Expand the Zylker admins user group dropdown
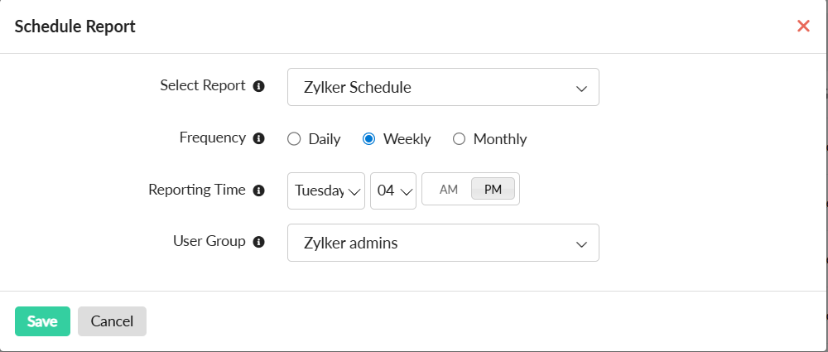This screenshot has height=352, width=828. click(x=443, y=243)
